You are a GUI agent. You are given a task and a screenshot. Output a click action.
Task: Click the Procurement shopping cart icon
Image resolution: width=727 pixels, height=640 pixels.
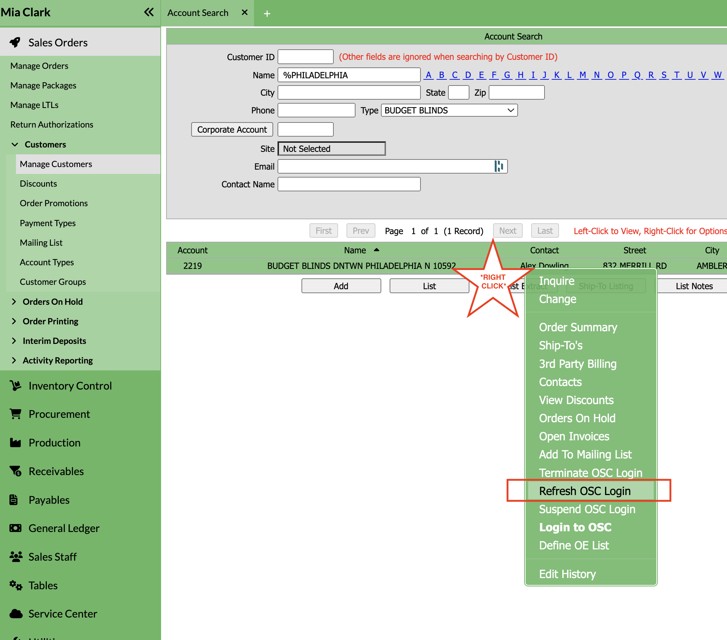tap(15, 414)
